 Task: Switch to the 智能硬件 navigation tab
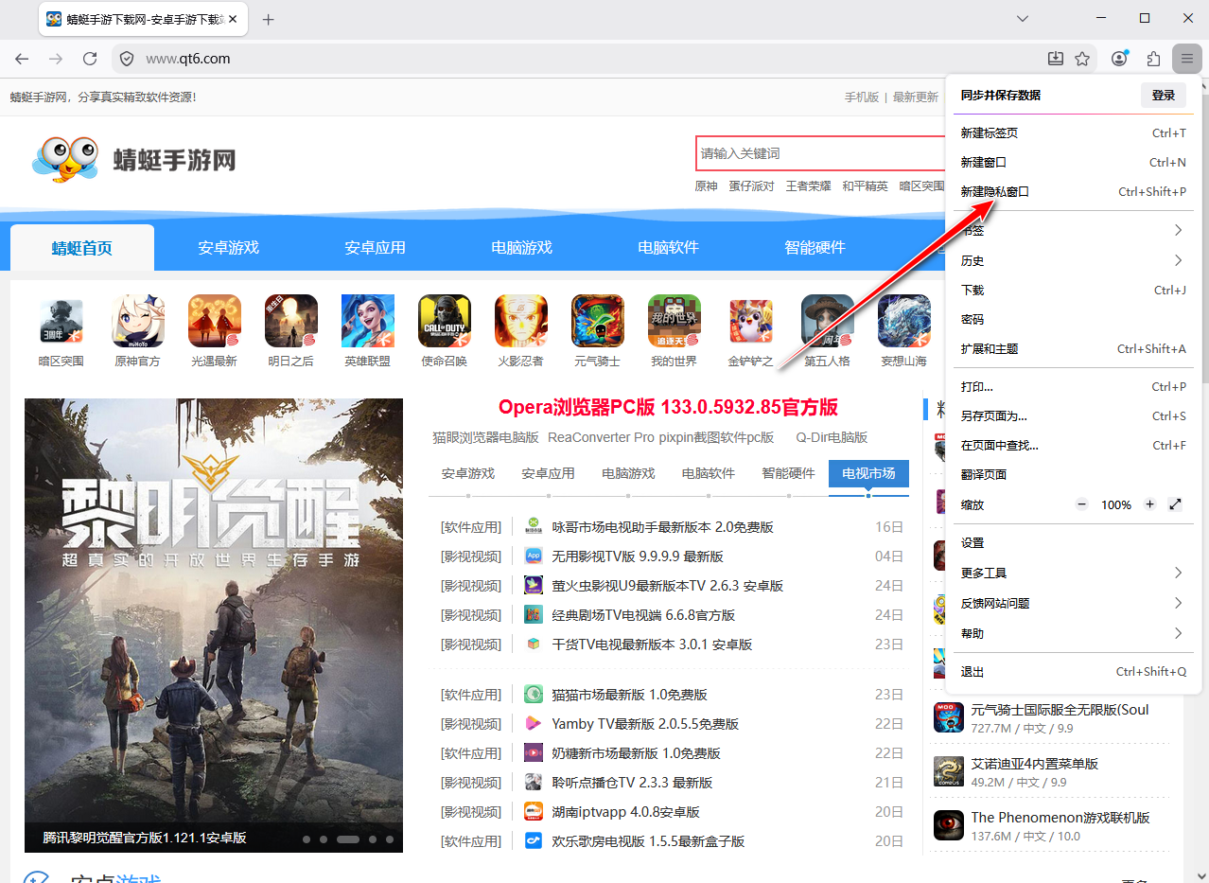point(815,248)
